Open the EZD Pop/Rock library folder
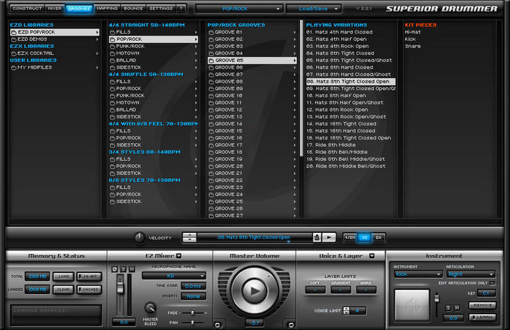The height and width of the screenshot is (330, 510). click(x=55, y=32)
